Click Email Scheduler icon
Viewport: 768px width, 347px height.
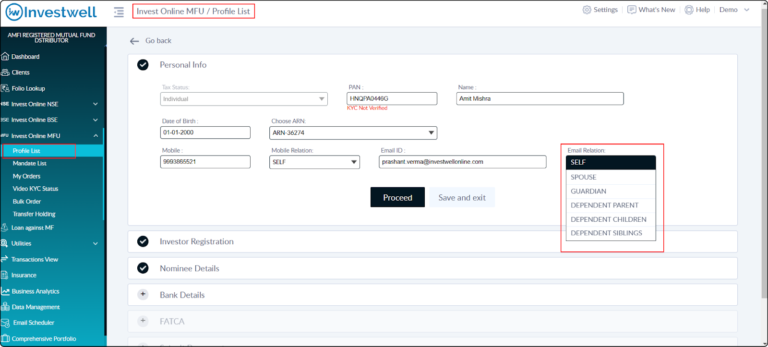5,323
